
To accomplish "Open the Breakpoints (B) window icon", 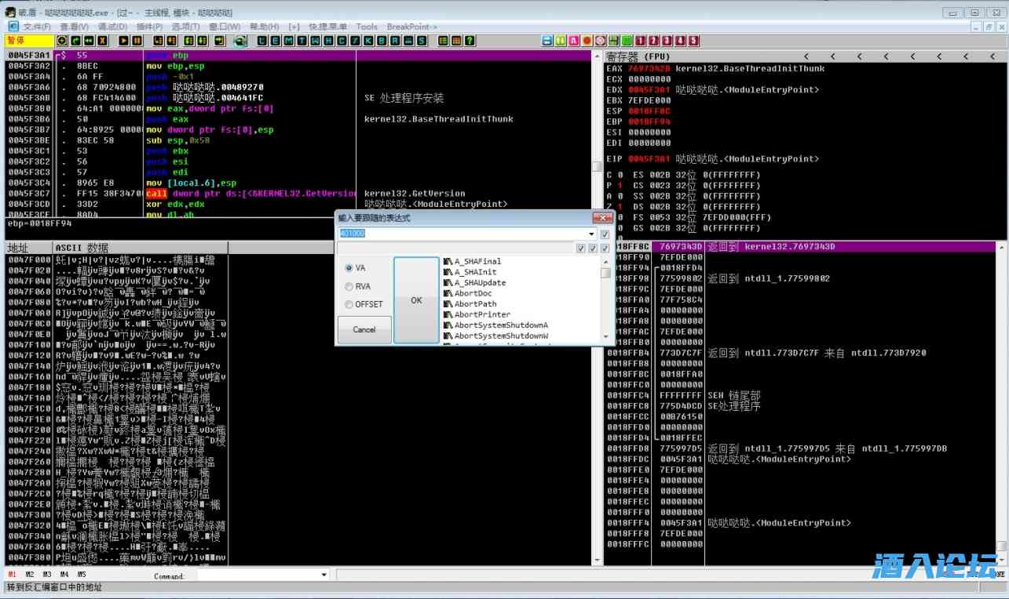I will coord(382,41).
